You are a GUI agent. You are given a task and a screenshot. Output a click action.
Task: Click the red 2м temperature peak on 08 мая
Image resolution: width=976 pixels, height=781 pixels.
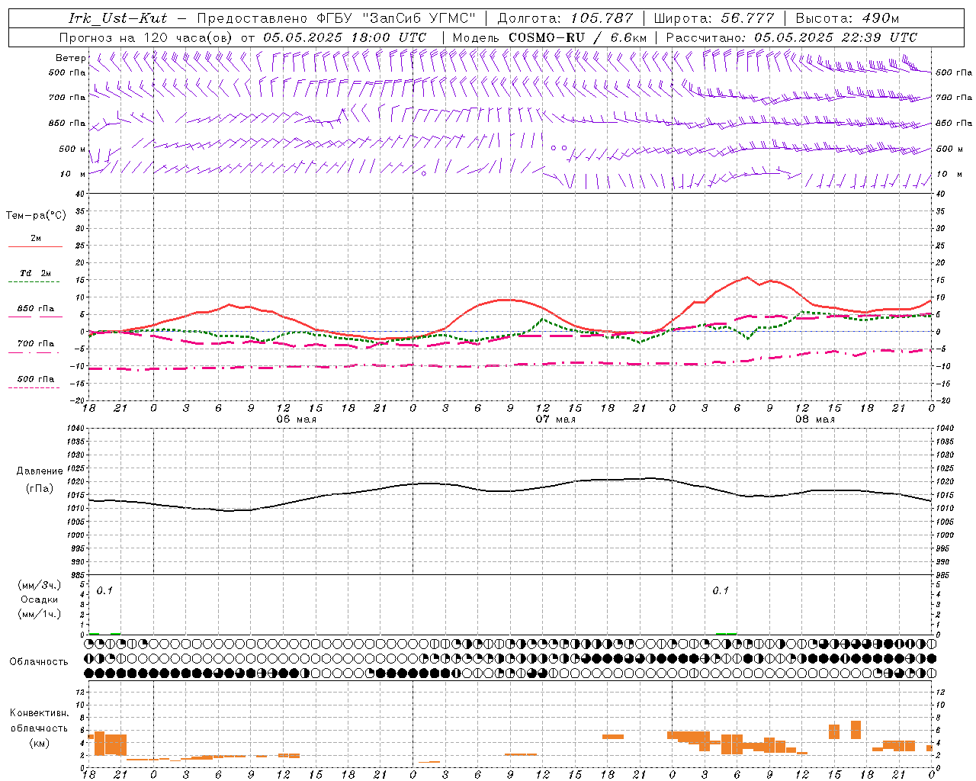[746, 278]
